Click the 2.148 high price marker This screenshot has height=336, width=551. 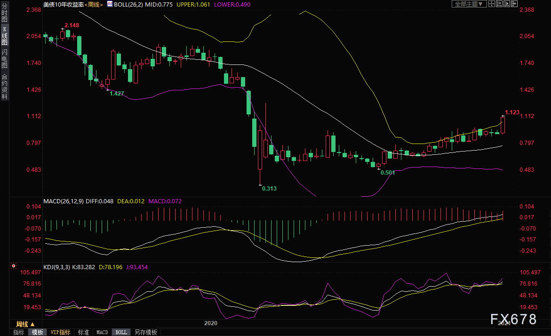[72, 25]
